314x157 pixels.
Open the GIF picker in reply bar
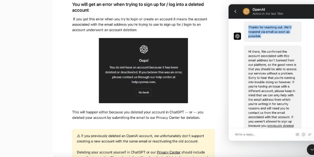pos(298,135)
